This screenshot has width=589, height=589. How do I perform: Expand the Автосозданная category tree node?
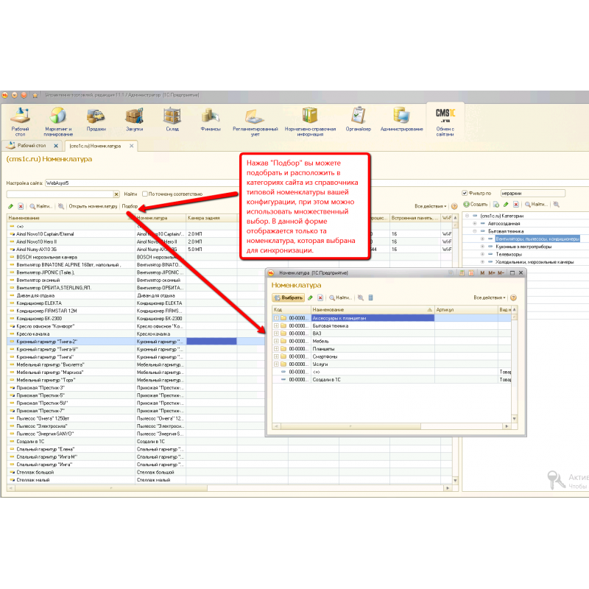click(x=475, y=224)
